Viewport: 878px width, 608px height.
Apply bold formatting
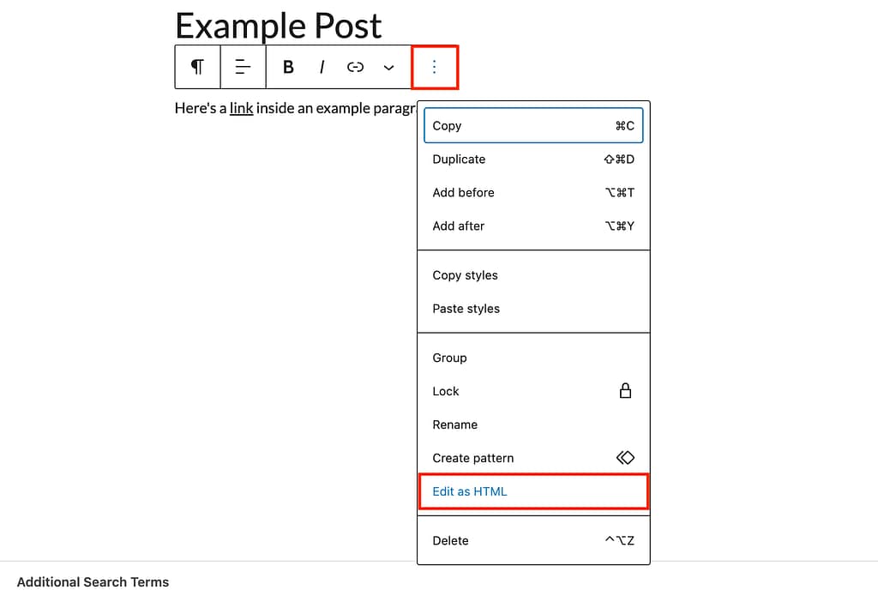[x=288, y=67]
